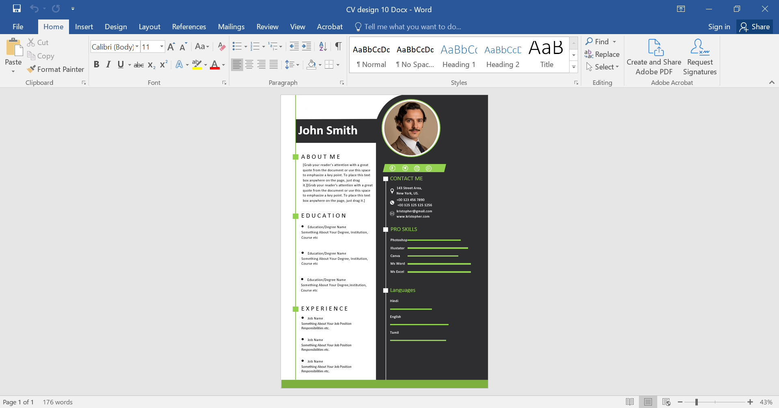Click the Copy icon in the Clipboard group
The height and width of the screenshot is (408, 779).
[32, 56]
